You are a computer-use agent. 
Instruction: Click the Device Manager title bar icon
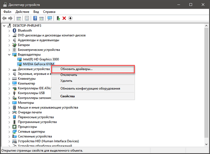(x=5, y=5)
